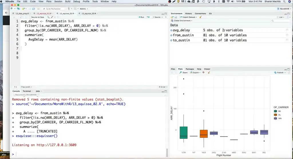Image resolution: width=293 pixels, height=159 pixels.
Task: Click the purple WN legend swatch
Action: click(x=275, y=118)
